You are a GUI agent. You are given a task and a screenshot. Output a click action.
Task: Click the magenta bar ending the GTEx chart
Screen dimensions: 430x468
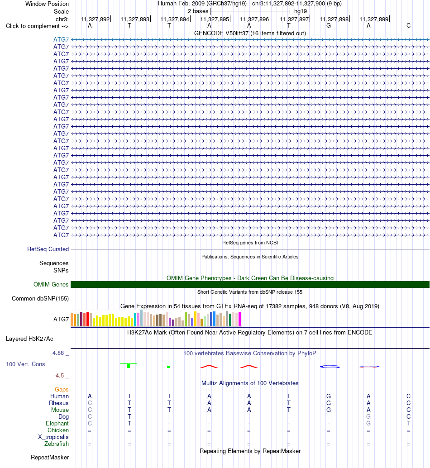(239, 319)
